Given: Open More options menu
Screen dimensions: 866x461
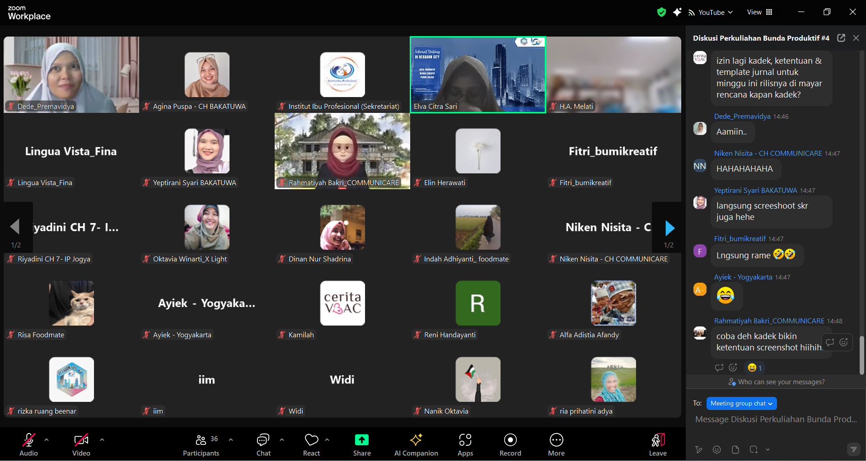Looking at the screenshot, I should pos(557,444).
